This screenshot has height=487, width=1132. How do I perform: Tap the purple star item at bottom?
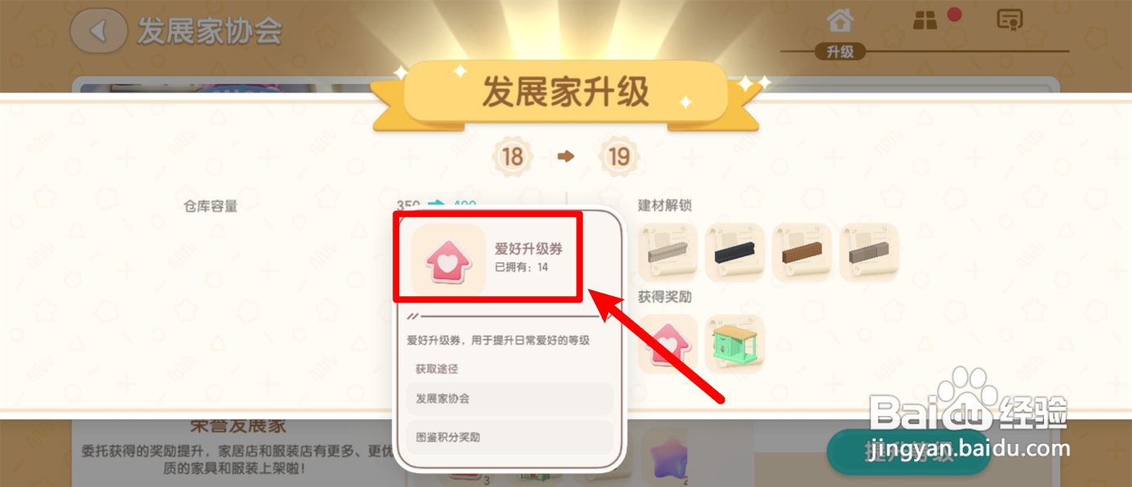[665, 455]
